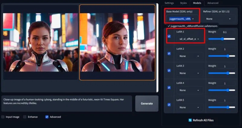Click the LoRA 4 weight slider

click(x=222, y=90)
